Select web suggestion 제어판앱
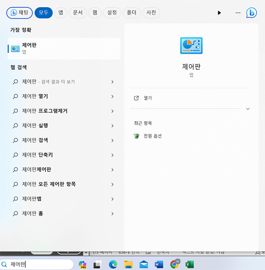Image resolution: width=265 pixels, height=270 pixels. point(64,199)
